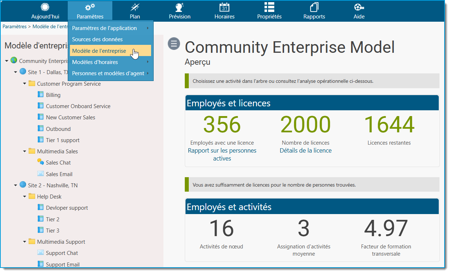Click the Sales Chat bubble icon
The image size is (450, 273).
[41, 162]
